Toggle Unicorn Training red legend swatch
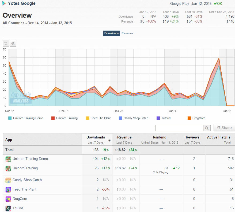235x212 pixels. [x=53, y=118]
